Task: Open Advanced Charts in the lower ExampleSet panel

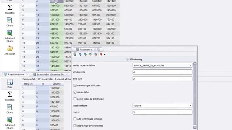Action: pos(10,123)
